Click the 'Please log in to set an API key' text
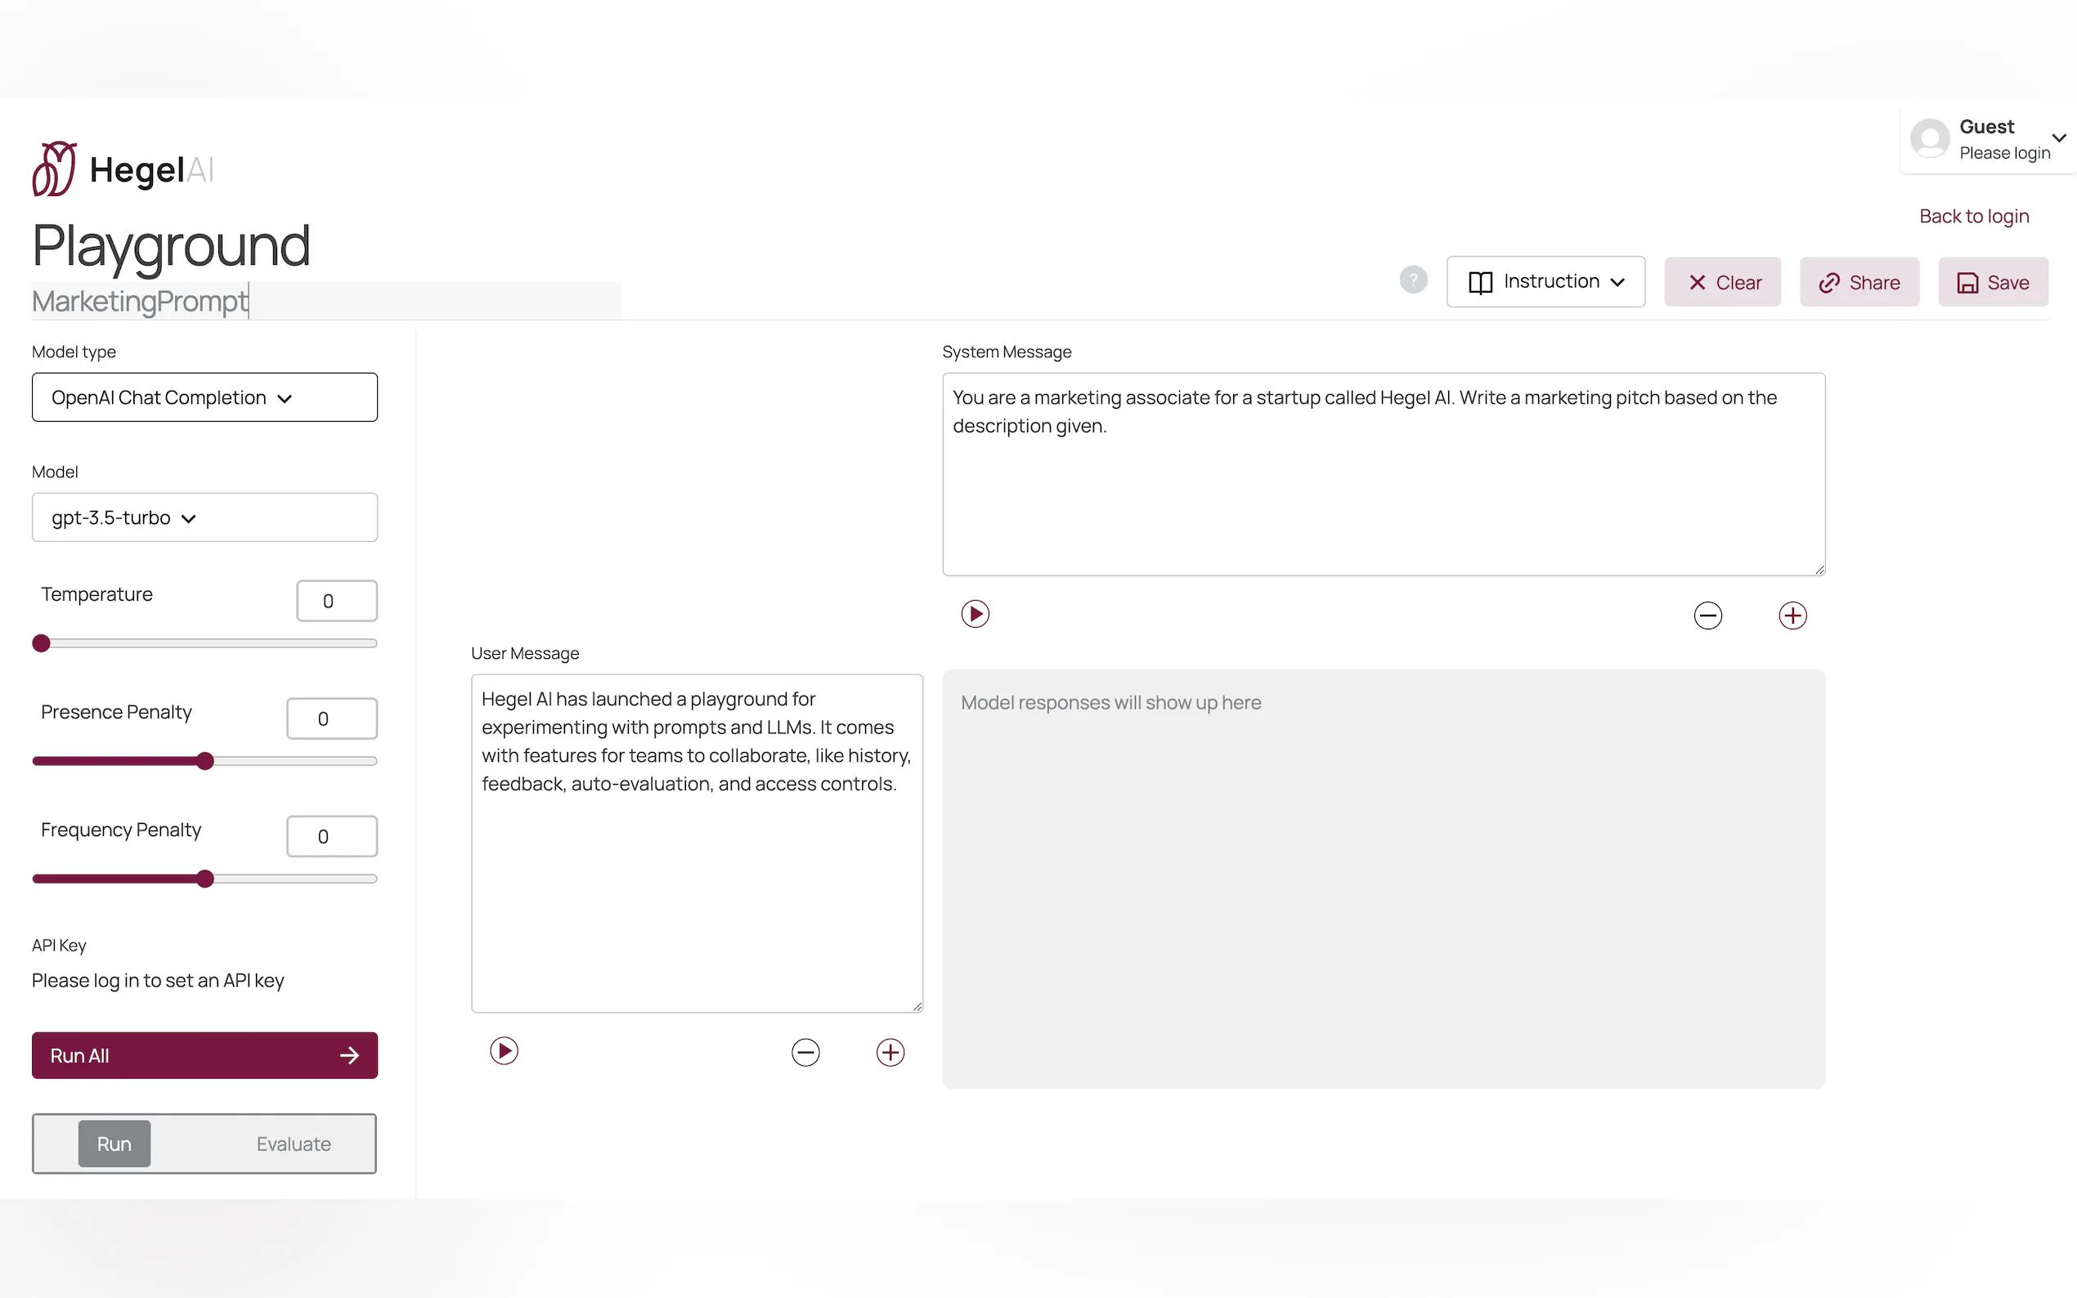The image size is (2077, 1298). 158,980
